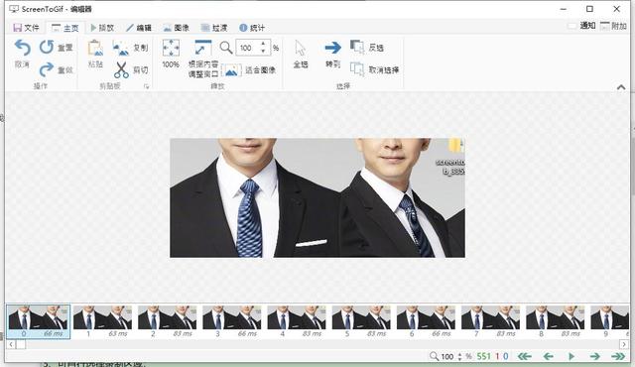Select frame 8 thumbnail
Image resolution: width=635 pixels, height=367 pixels.
556,321
